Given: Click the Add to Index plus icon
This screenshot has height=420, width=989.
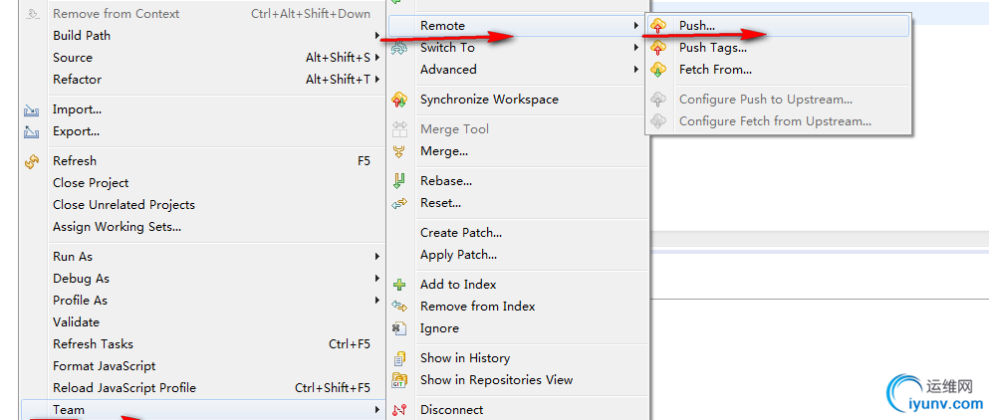Looking at the screenshot, I should 400,285.
